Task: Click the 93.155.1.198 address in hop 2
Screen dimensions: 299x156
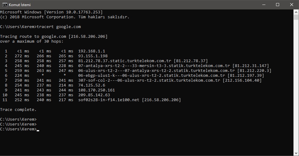Action: (93, 56)
